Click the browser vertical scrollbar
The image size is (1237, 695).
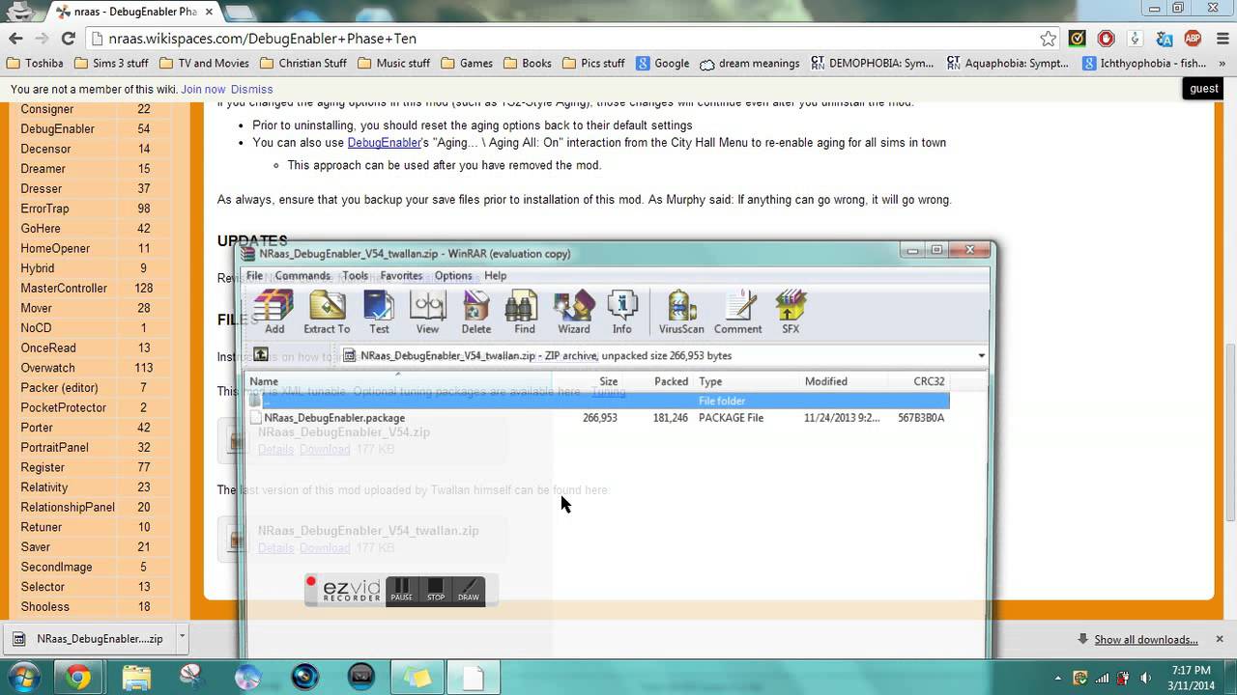tap(1229, 434)
